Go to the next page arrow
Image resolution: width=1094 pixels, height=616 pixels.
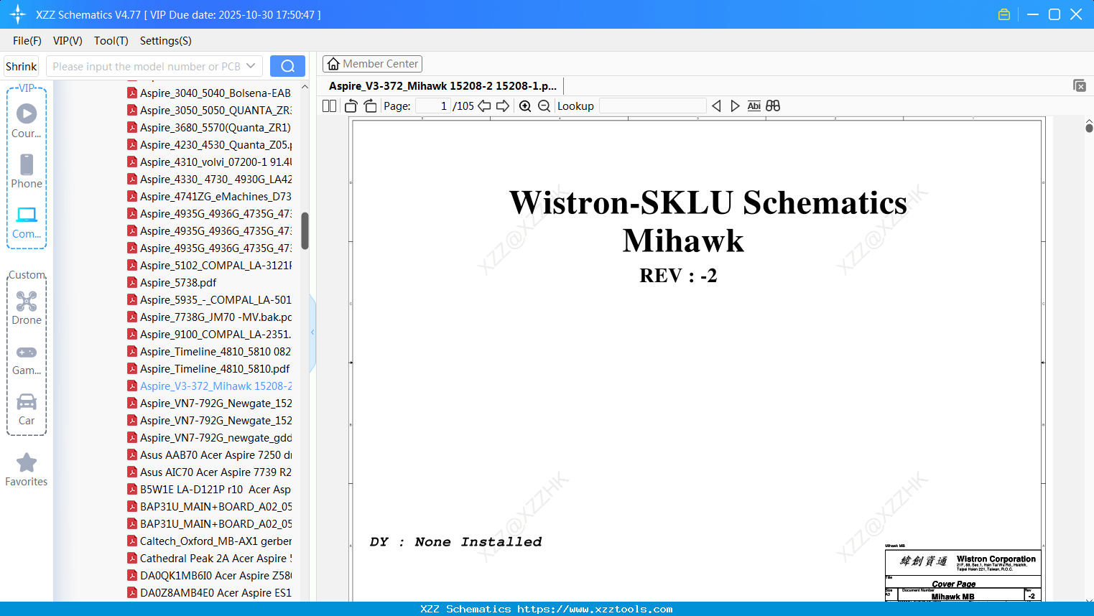click(x=503, y=106)
